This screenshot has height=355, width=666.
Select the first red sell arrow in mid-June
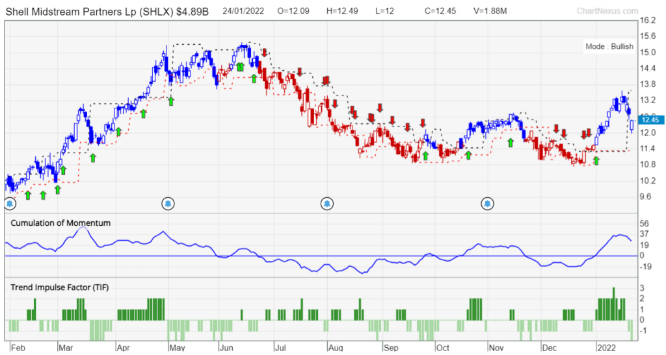(x=264, y=53)
